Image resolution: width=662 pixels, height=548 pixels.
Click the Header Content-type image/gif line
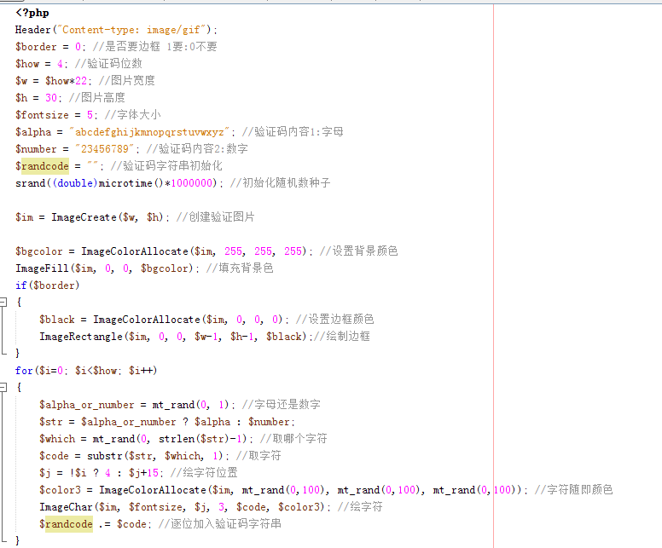tap(116, 30)
